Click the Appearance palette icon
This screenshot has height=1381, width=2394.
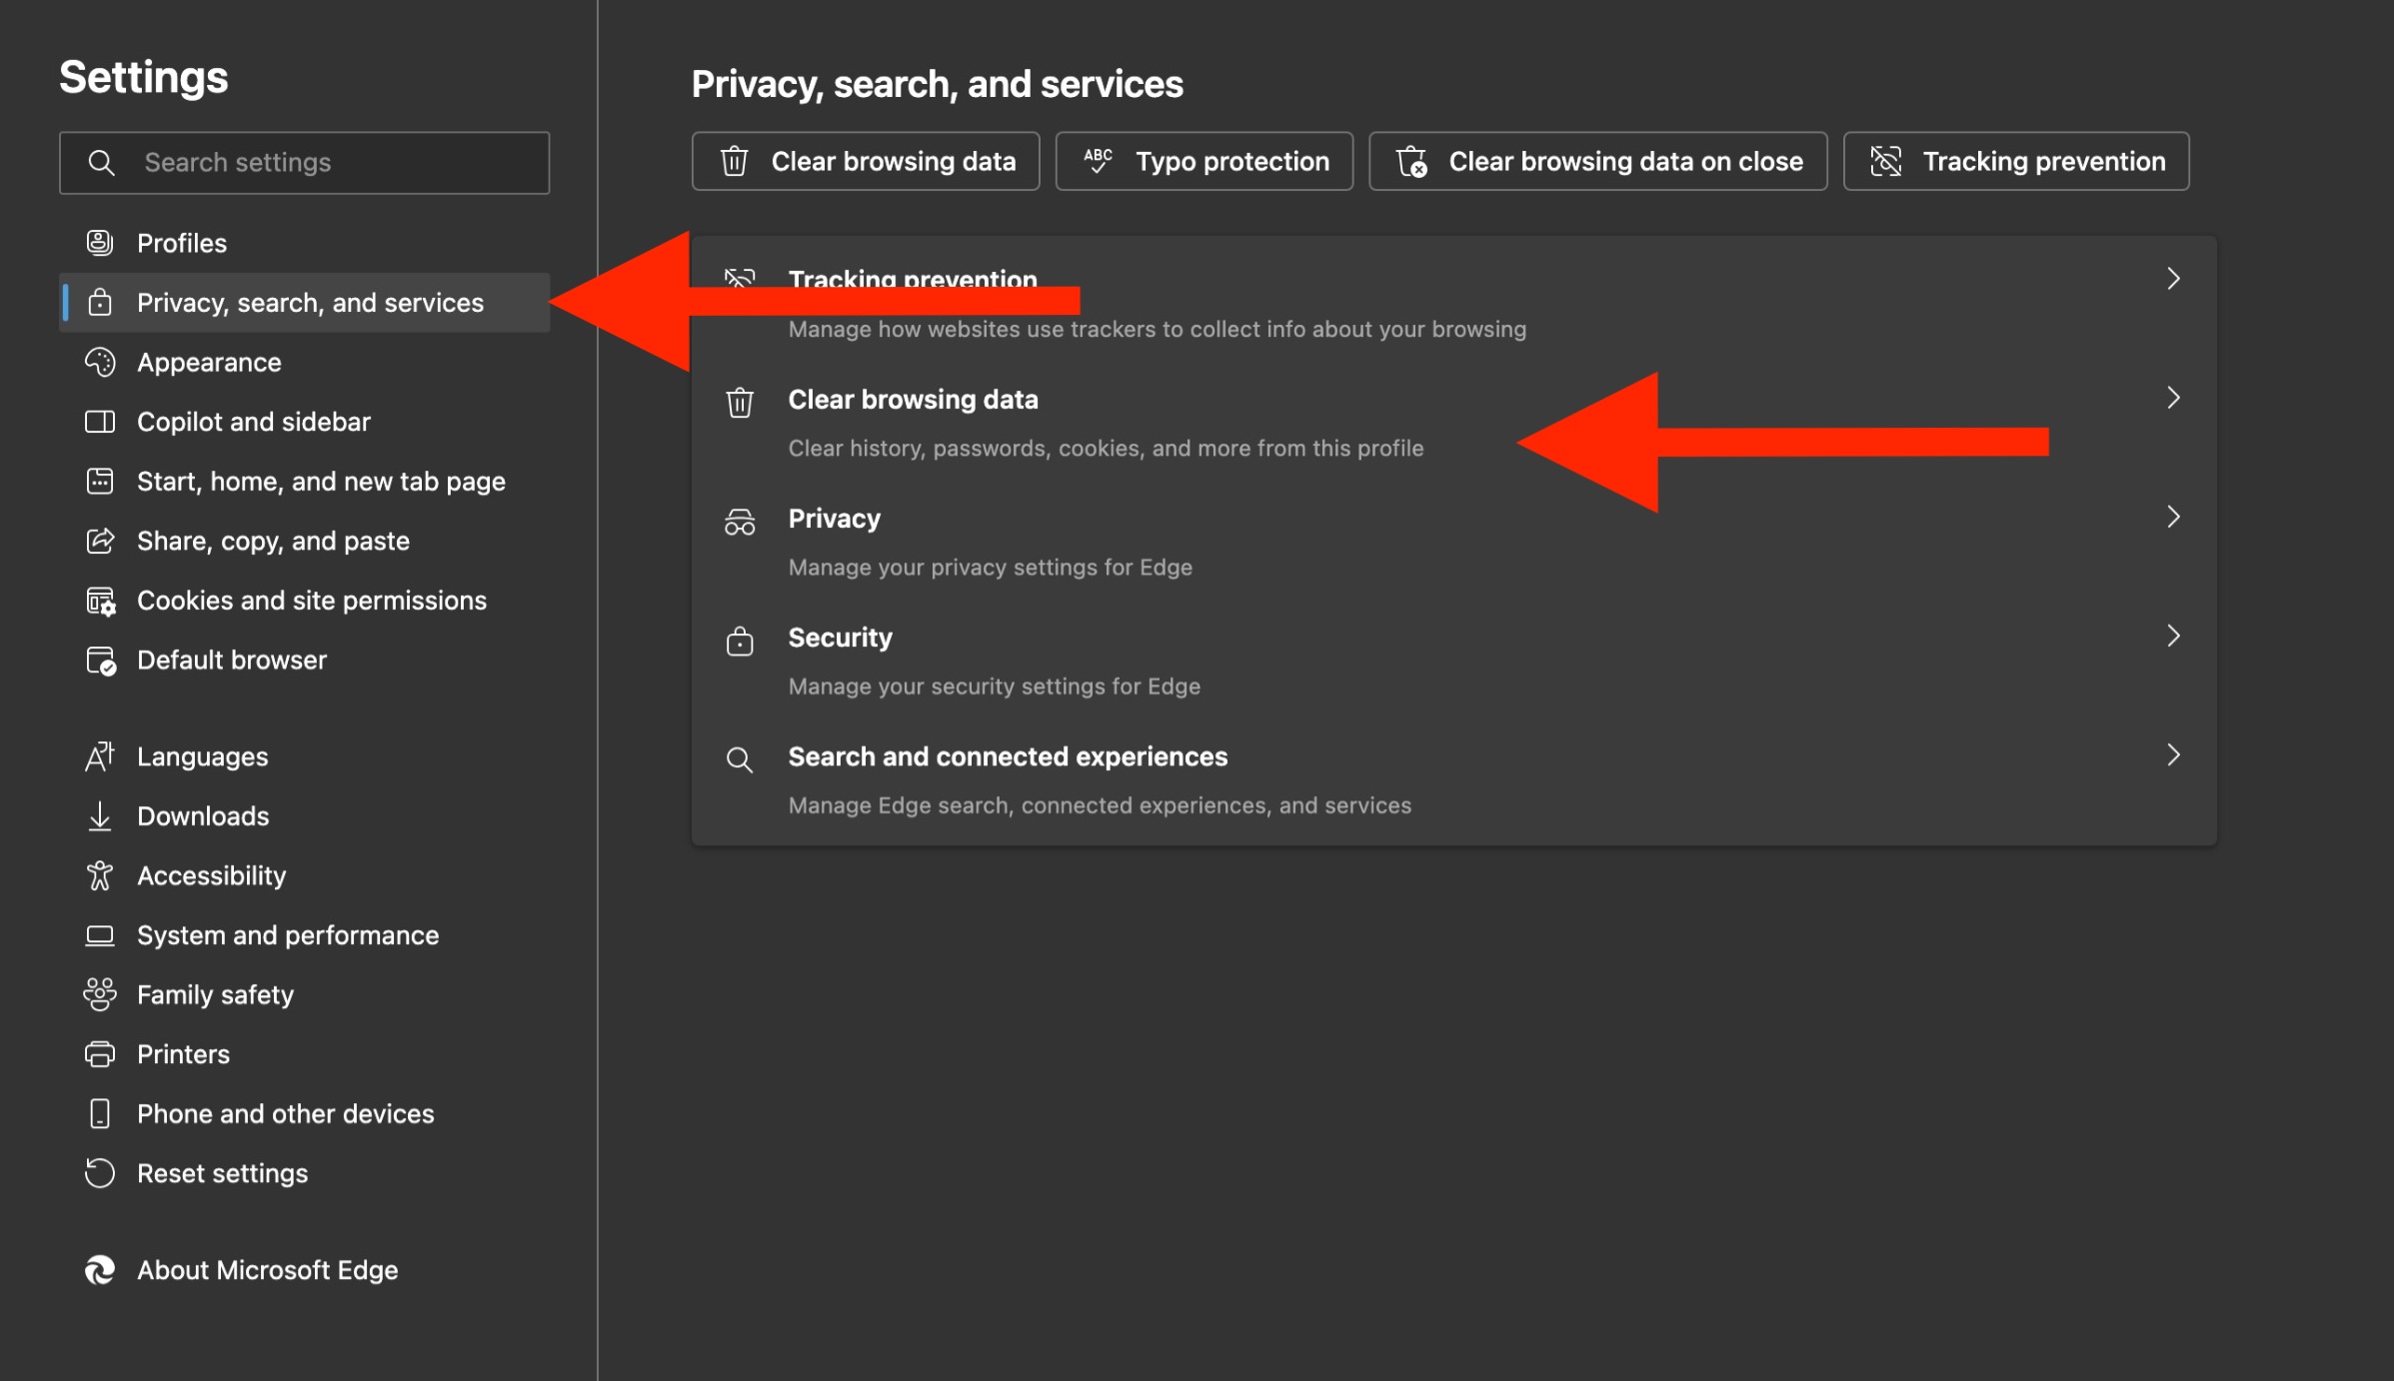(100, 362)
